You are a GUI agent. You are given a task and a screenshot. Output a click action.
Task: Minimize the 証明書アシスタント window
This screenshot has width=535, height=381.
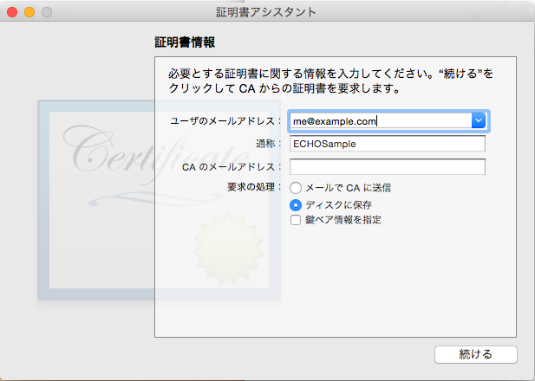point(29,12)
